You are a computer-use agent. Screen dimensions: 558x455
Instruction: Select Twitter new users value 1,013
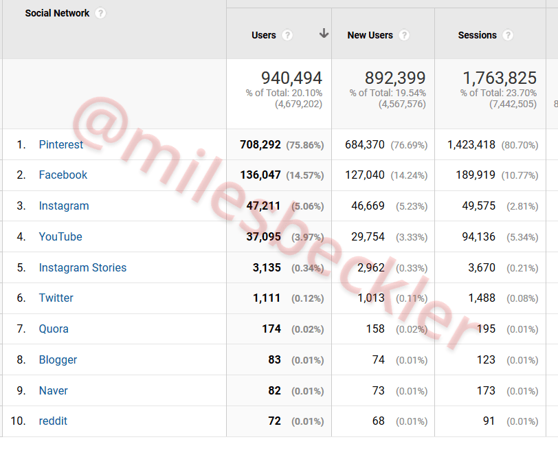371,298
